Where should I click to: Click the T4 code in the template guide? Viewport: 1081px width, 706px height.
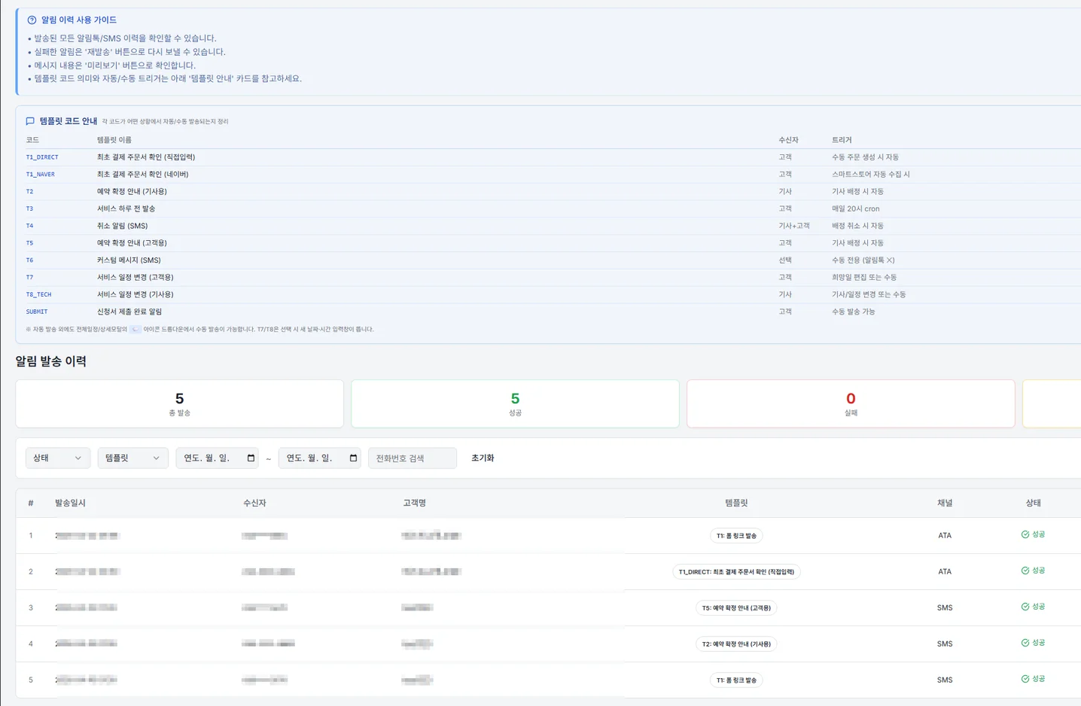tap(29, 226)
